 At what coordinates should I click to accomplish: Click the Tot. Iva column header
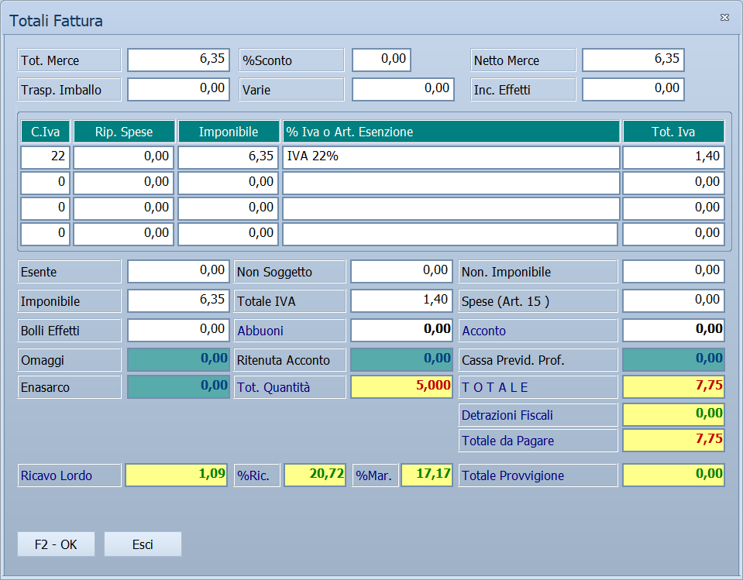point(673,131)
